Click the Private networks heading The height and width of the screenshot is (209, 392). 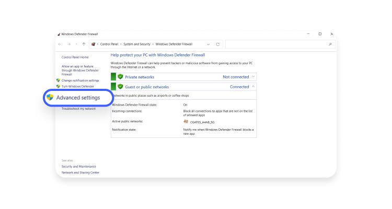click(x=140, y=77)
